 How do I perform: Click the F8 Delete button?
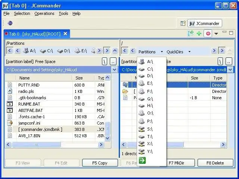tap(215, 163)
